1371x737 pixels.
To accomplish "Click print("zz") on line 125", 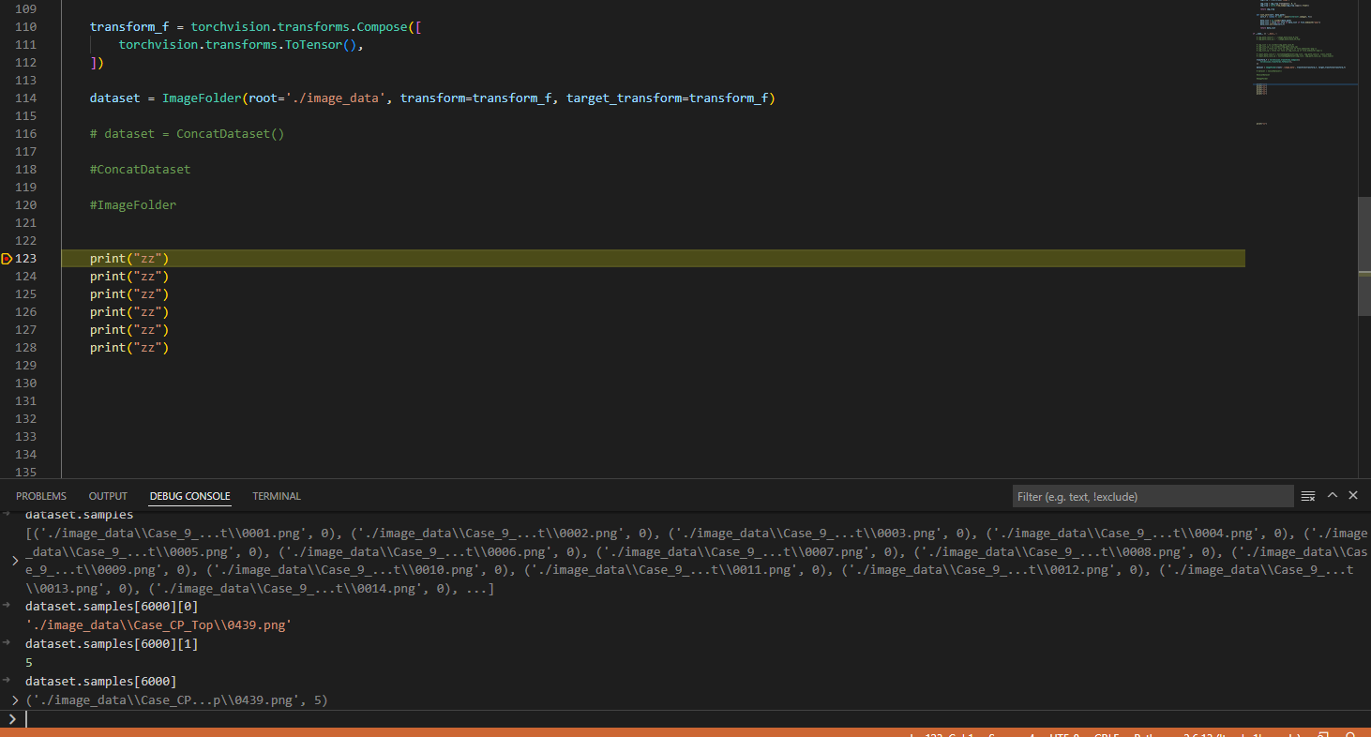I will coord(129,293).
